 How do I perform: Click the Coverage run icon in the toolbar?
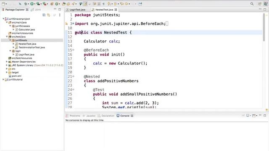click(x=38, y=4)
